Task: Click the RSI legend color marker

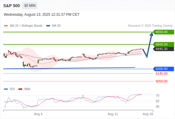Action: coord(6,89)
